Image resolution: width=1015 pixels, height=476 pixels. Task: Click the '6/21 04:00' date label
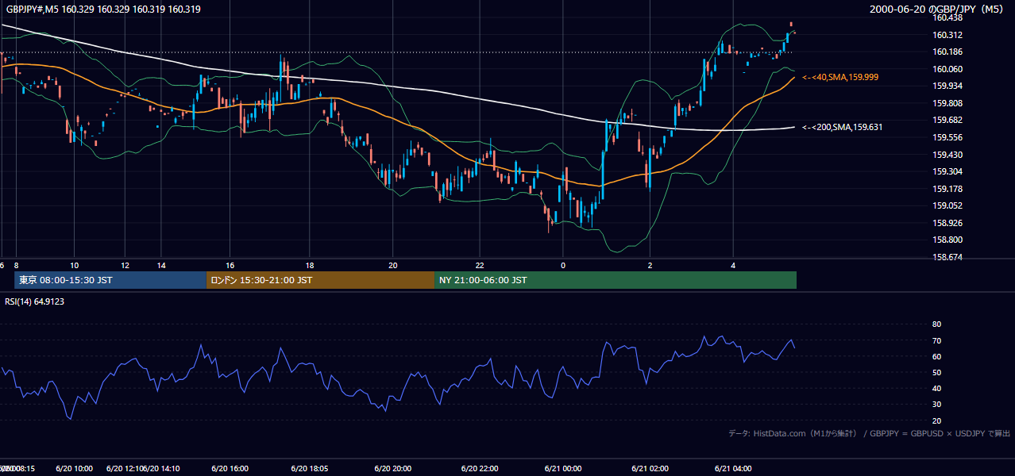tap(733, 469)
